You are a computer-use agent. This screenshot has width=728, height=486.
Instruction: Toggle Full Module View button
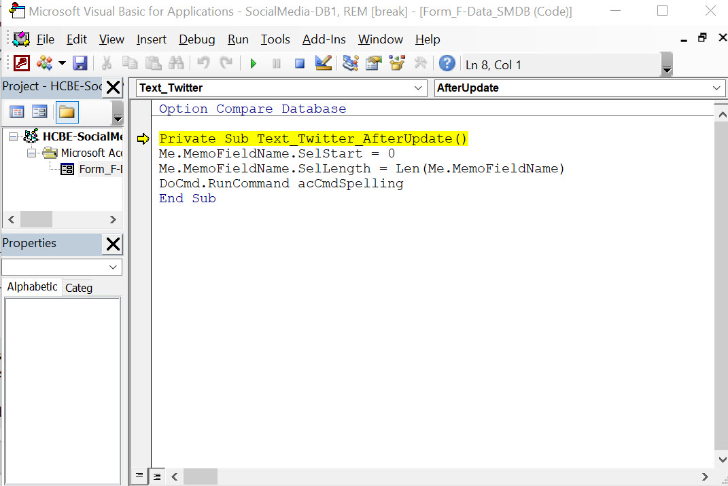157,476
